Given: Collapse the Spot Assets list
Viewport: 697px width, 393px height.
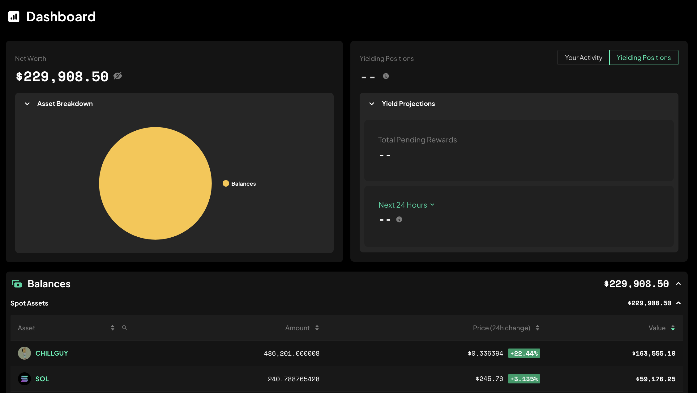Looking at the screenshot, I should tap(679, 303).
